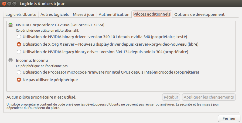The image size is (242, 123).
Task: Switch to the Logiciels Ubuntu tab
Action: [21, 15]
